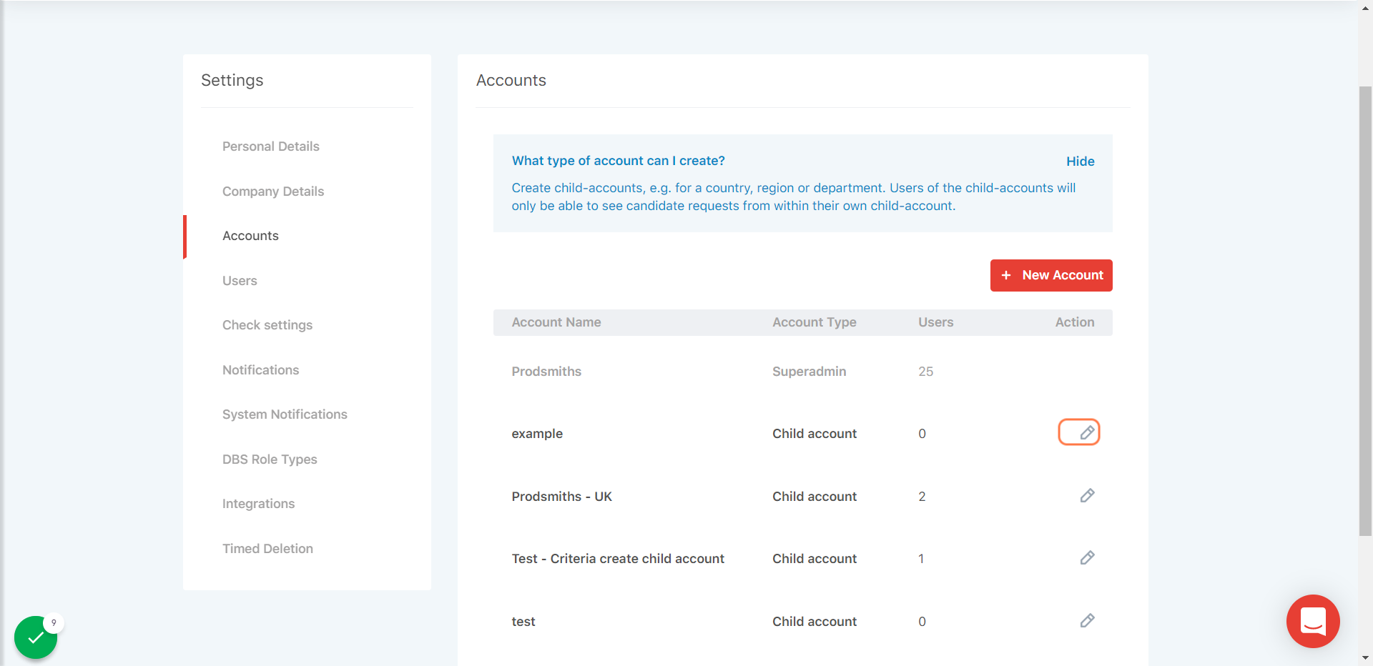Screen dimensions: 1373x666
Task: Click pencil icon for 'test' account
Action: point(1087,620)
